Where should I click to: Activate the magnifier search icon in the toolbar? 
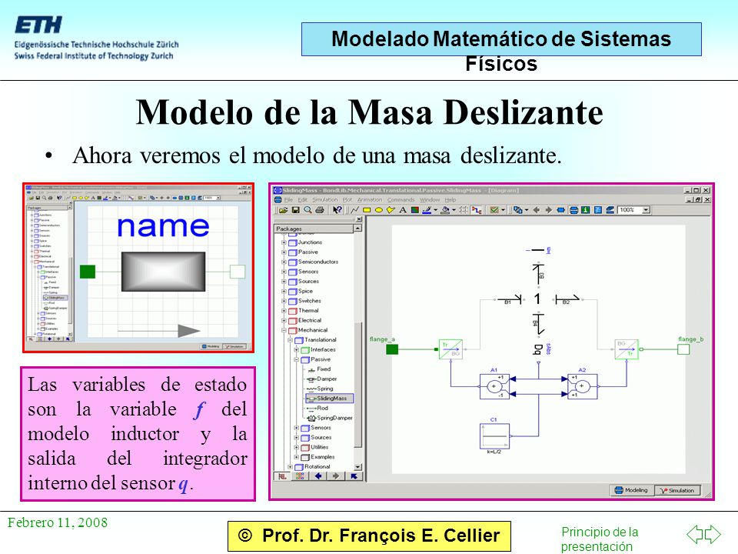click(307, 210)
